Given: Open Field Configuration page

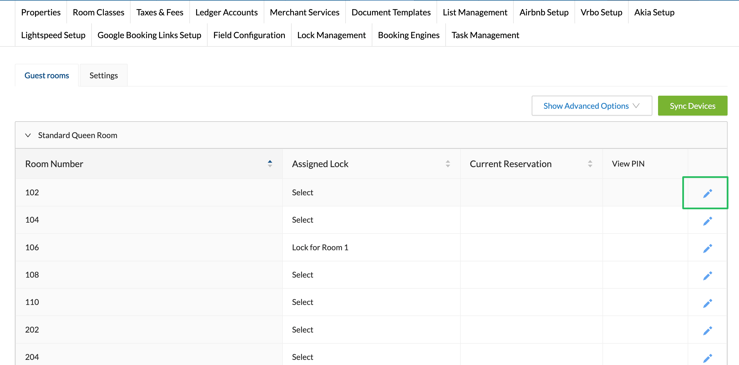Looking at the screenshot, I should 249,35.
